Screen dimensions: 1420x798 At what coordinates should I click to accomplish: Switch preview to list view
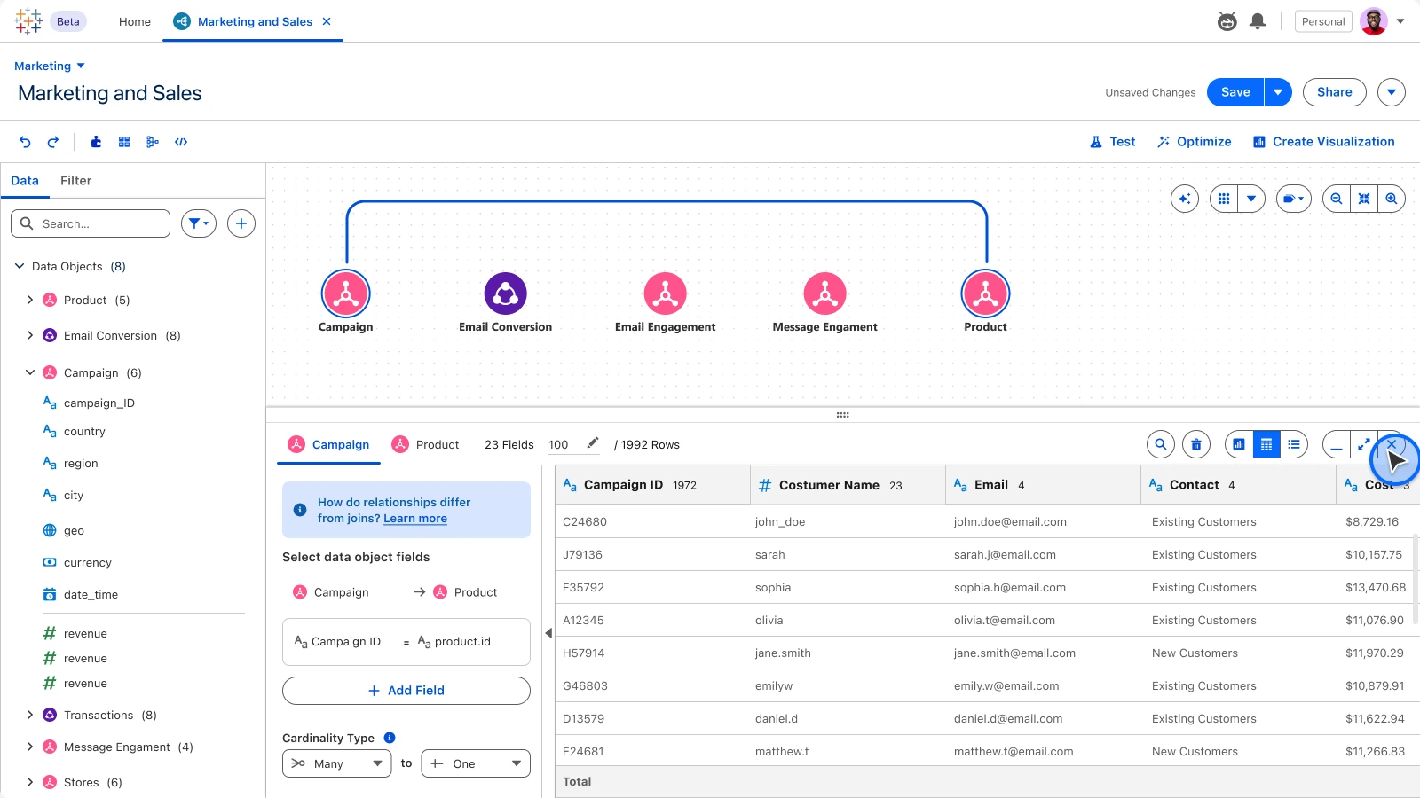[1294, 445]
